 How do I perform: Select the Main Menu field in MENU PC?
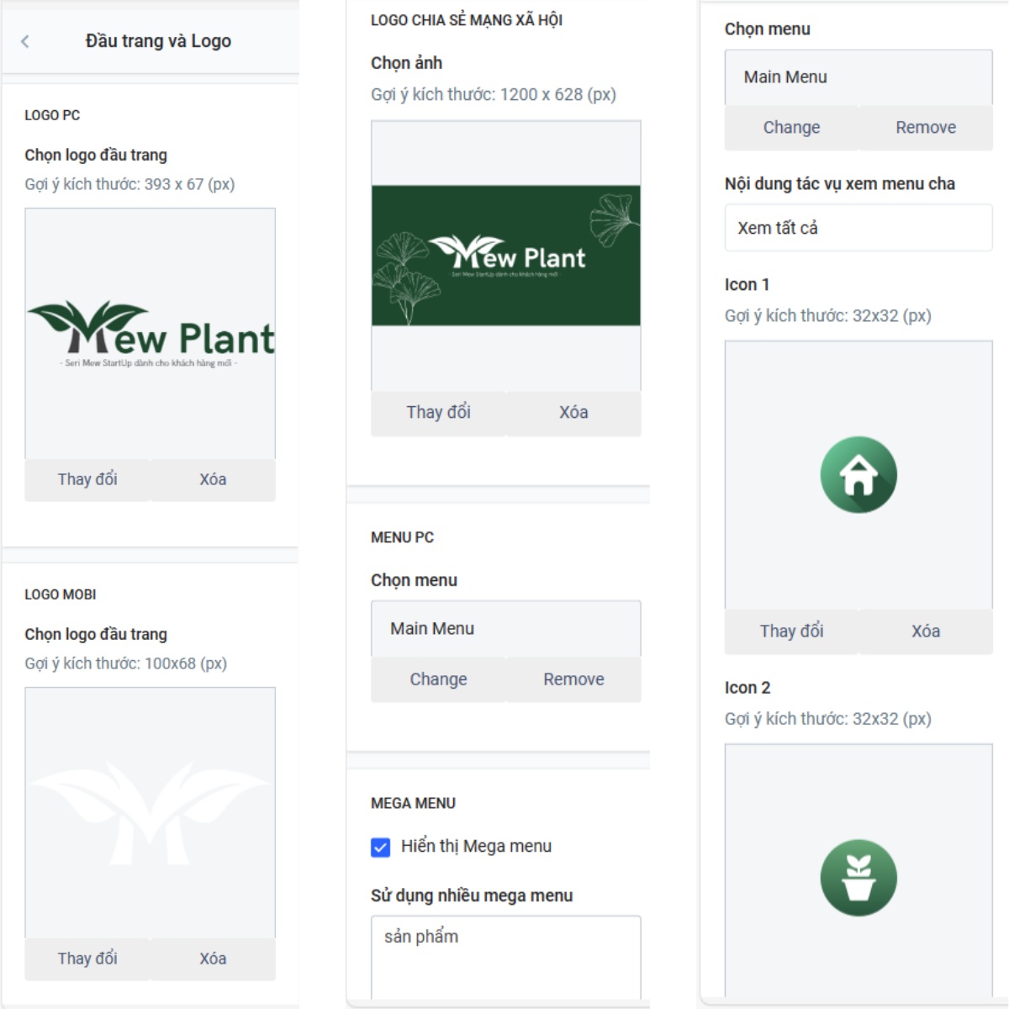point(506,629)
